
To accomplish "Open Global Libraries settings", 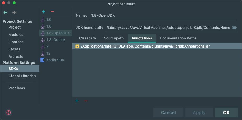I will pos(22,76).
